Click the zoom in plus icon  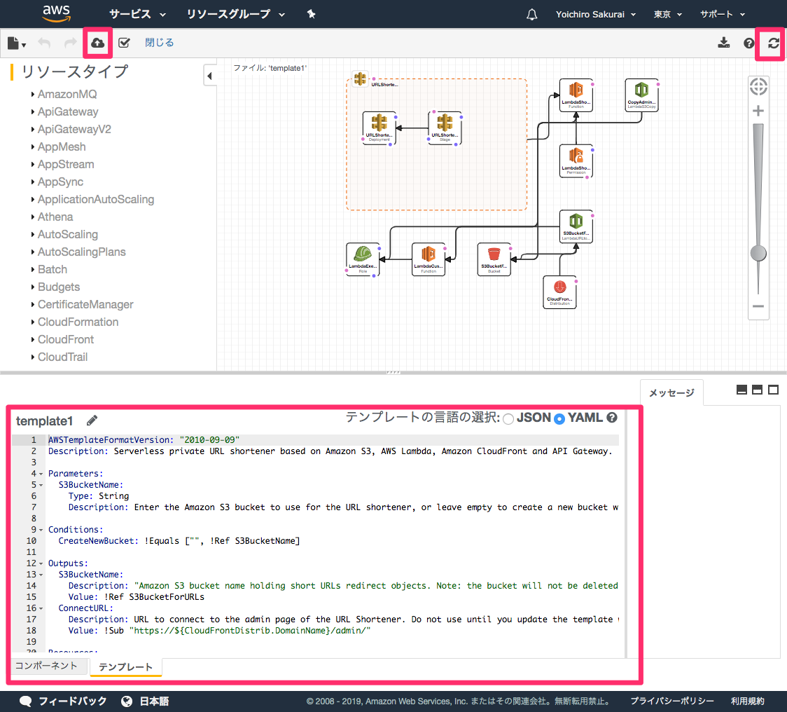758,111
